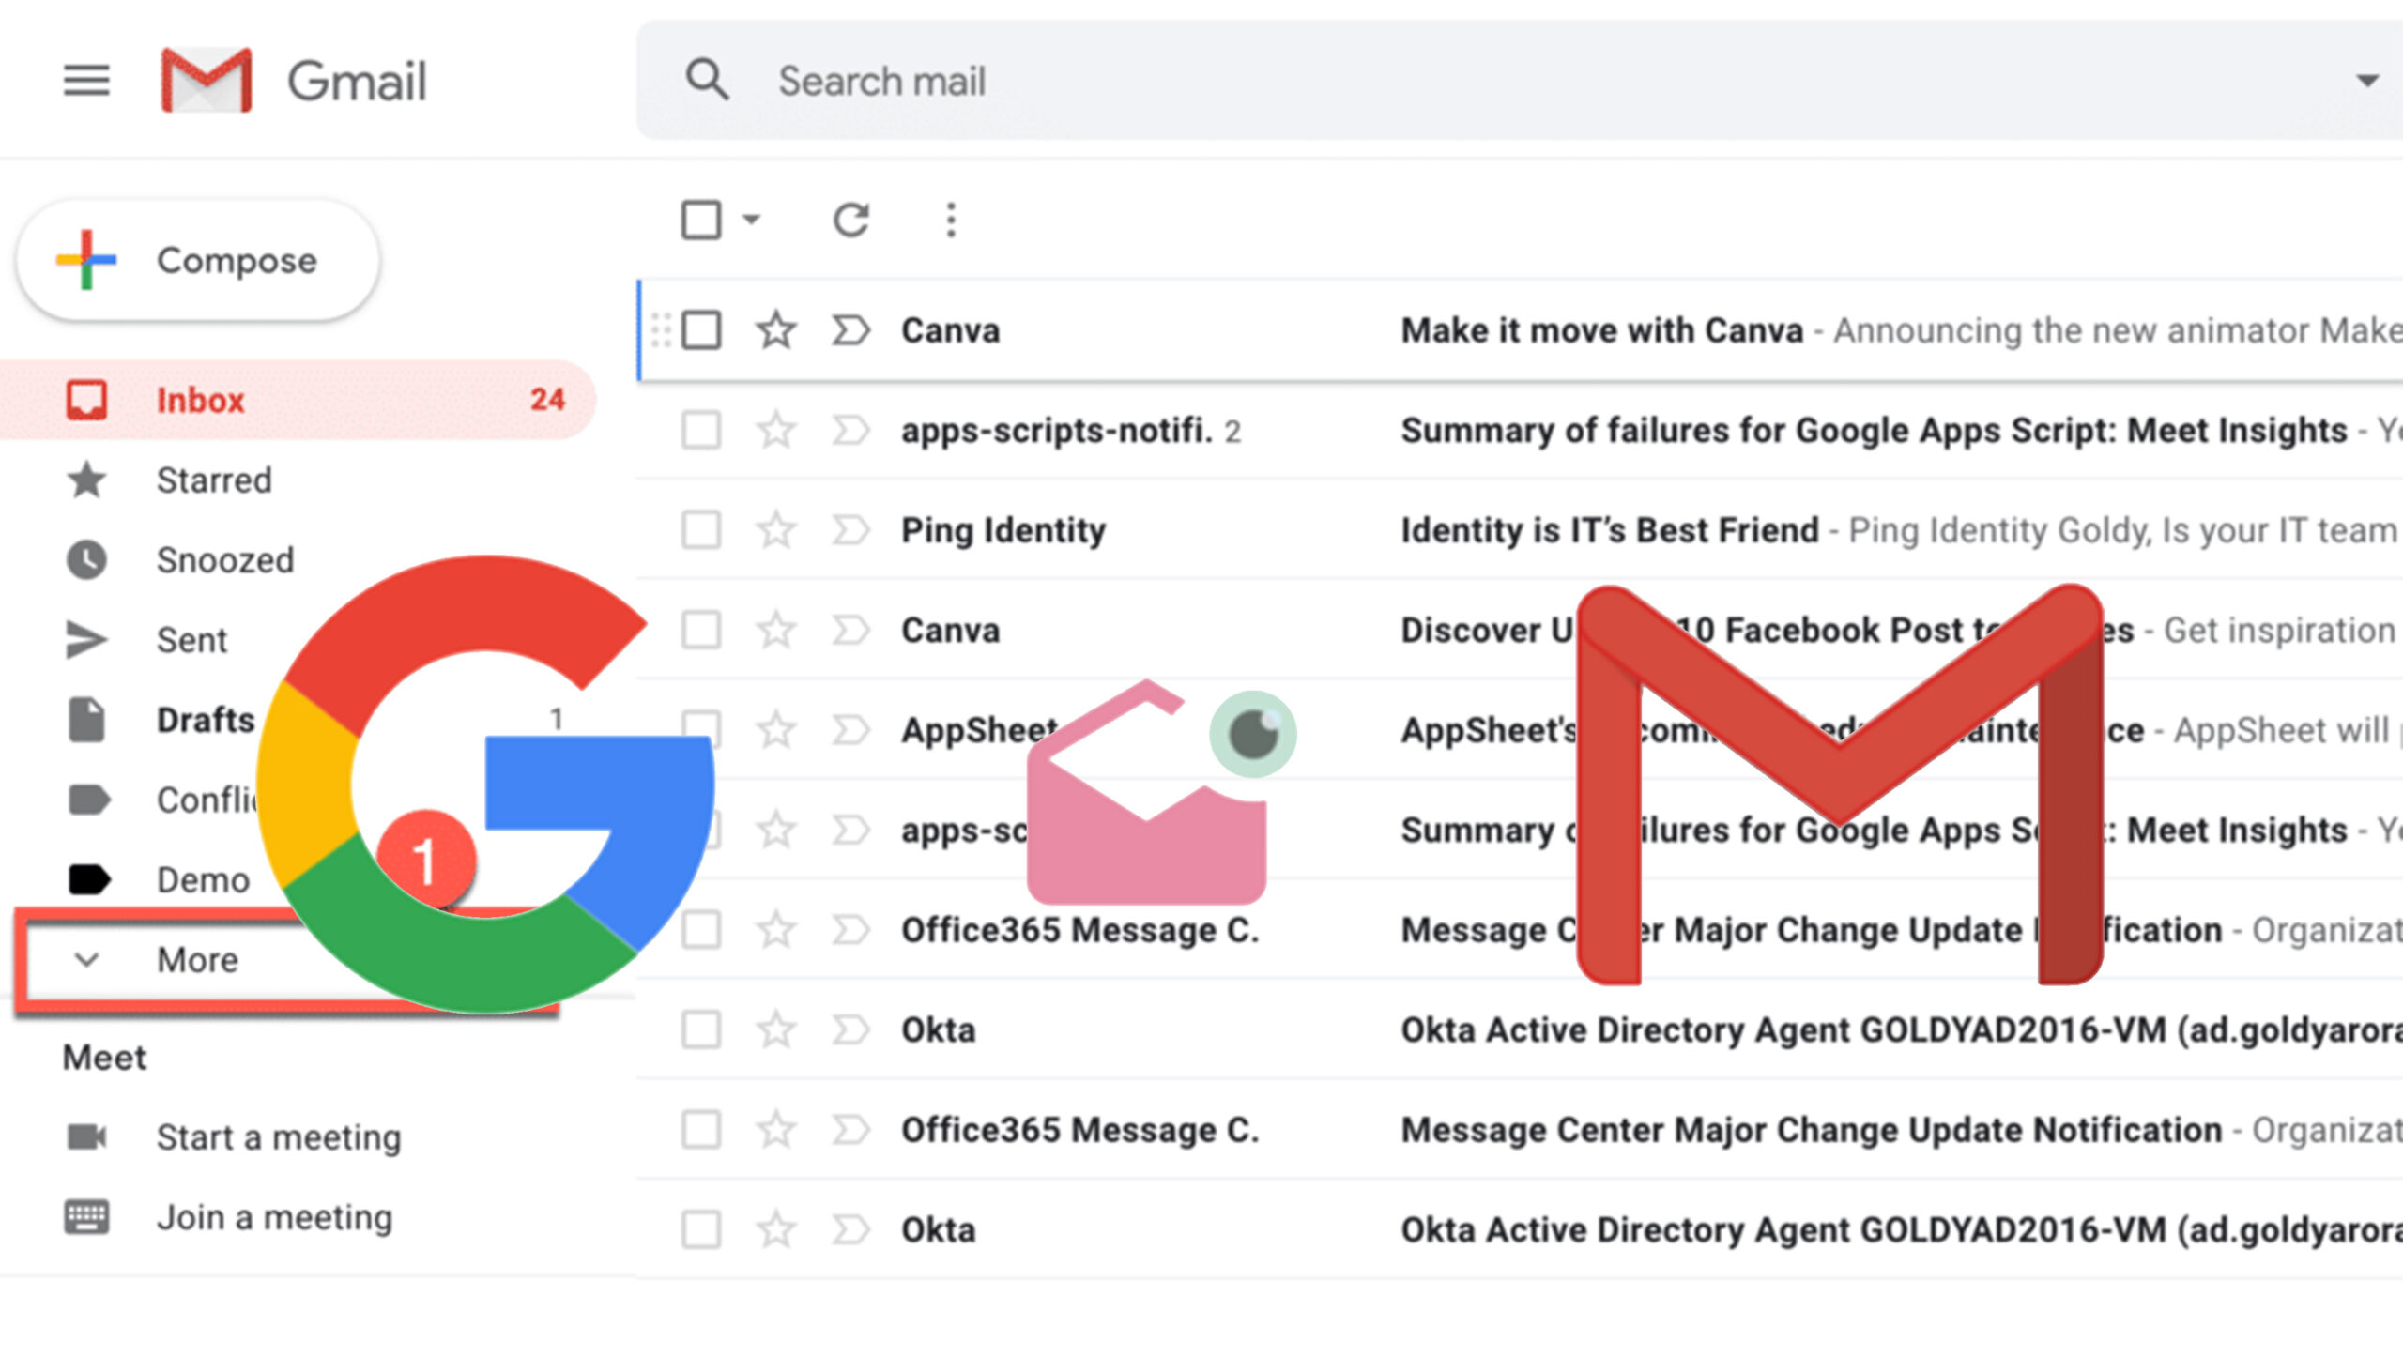Click the Compose button
2403x1372 pixels.
[x=198, y=260]
